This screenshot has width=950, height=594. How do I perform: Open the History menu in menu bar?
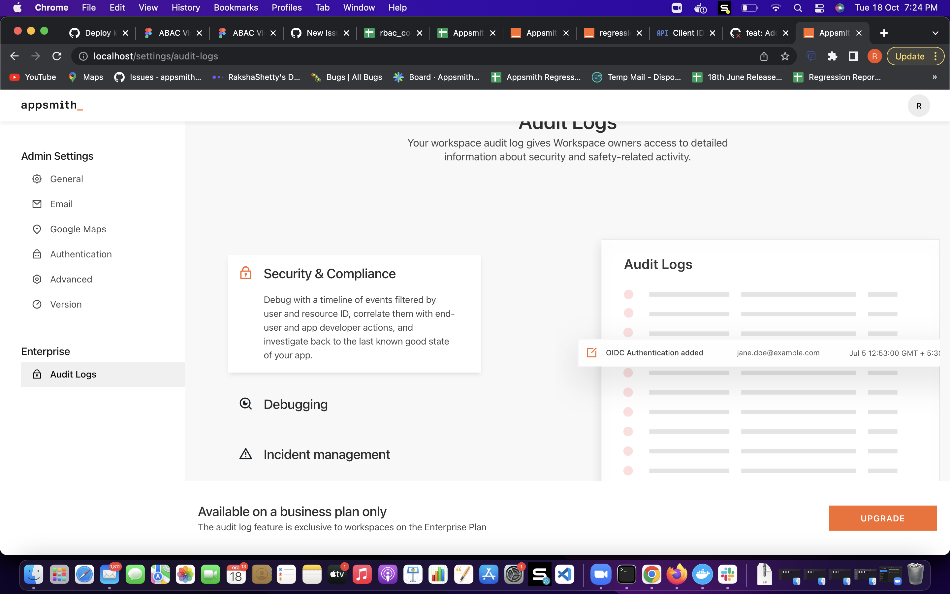point(185,8)
